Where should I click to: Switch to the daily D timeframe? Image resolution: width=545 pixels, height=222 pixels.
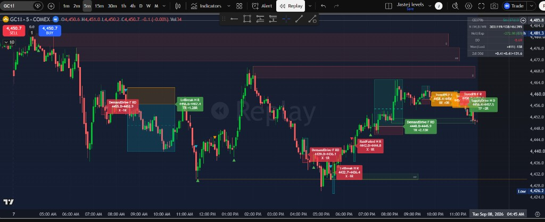click(141, 6)
